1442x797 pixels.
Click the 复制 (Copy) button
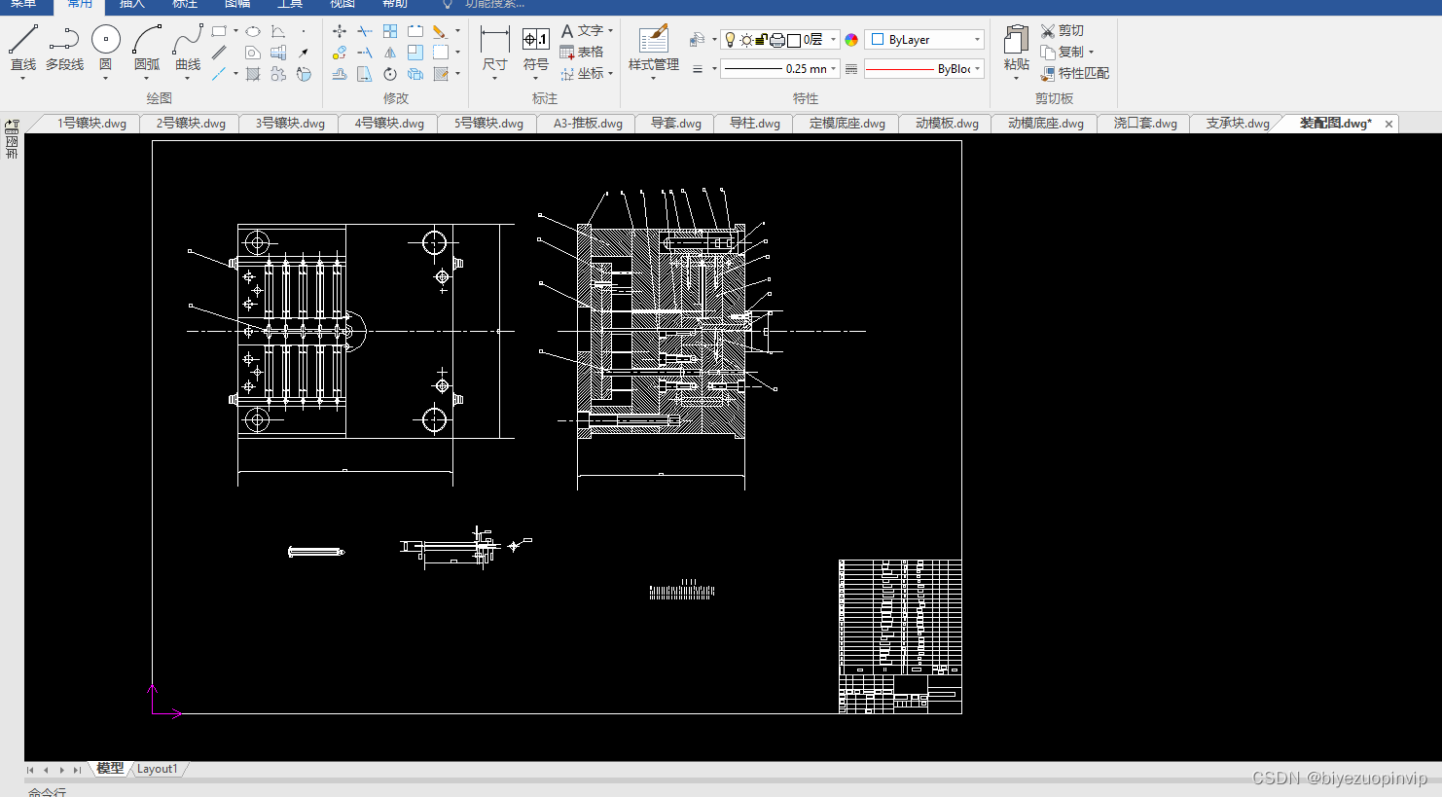(x=1062, y=53)
